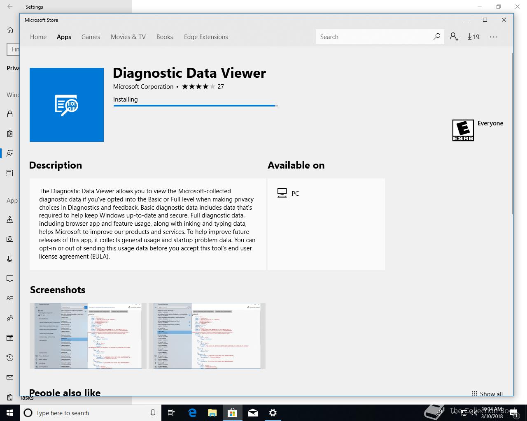Viewport: 527px width, 421px height.
Task: Select the Location icon in Settings sidebar
Action: [10, 220]
